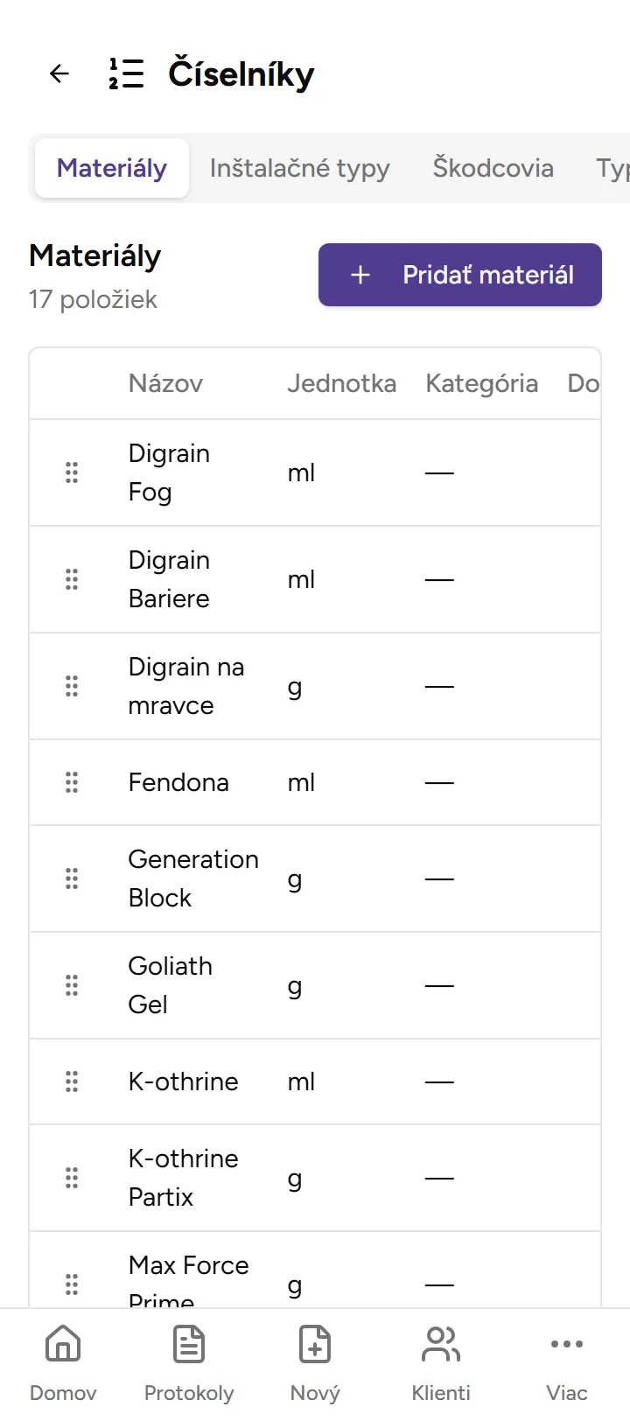Viewport: 630px width, 1421px height.
Task: Select the Škodcovia tab
Action: click(493, 168)
